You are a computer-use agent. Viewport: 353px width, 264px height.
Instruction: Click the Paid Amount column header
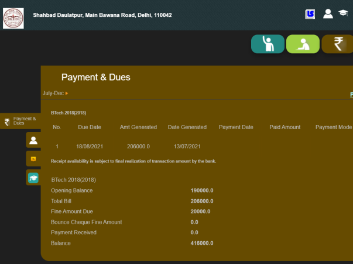click(285, 127)
